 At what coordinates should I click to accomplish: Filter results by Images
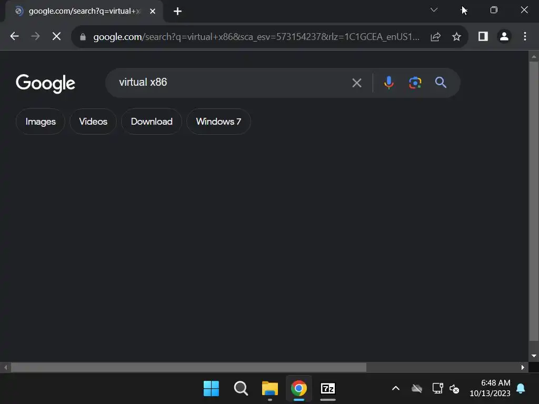(x=41, y=122)
